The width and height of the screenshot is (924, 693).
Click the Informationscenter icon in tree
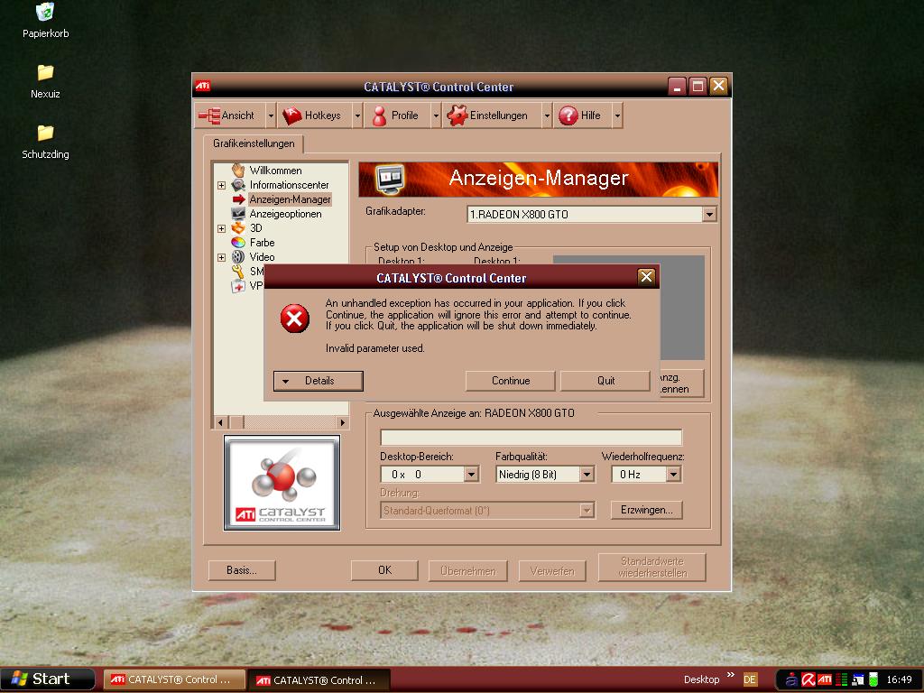pyautogui.click(x=238, y=185)
